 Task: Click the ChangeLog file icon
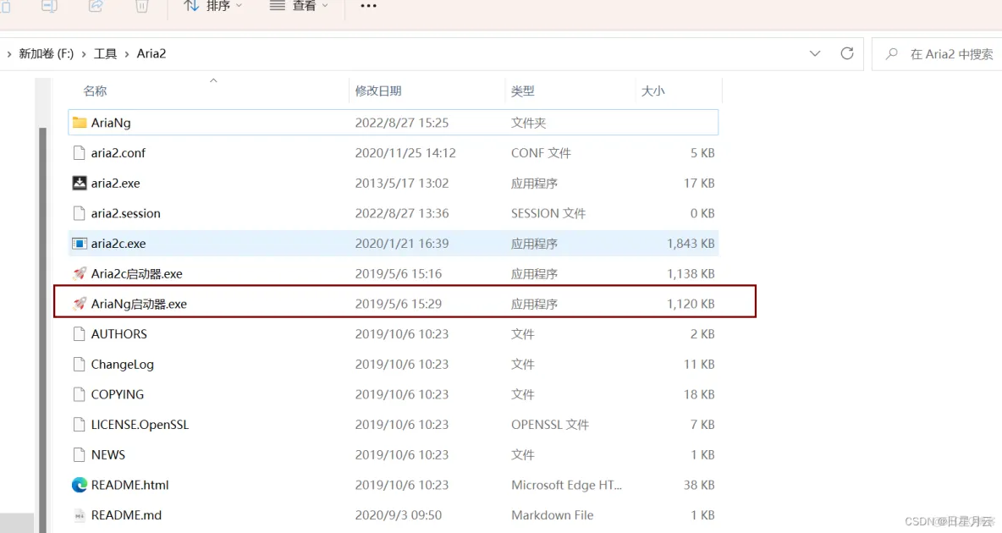point(80,365)
